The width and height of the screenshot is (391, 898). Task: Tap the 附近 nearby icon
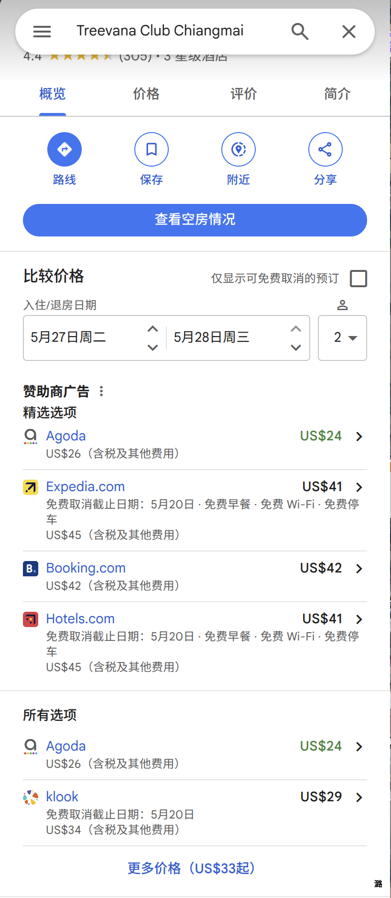tap(239, 149)
